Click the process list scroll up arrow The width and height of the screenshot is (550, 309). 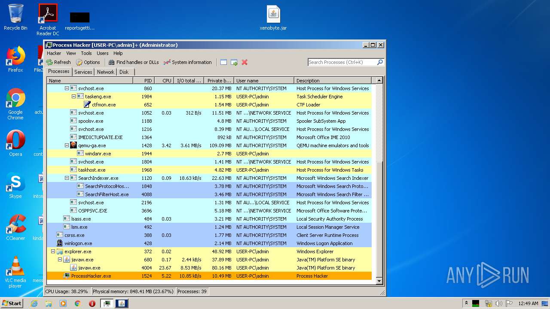point(379,80)
